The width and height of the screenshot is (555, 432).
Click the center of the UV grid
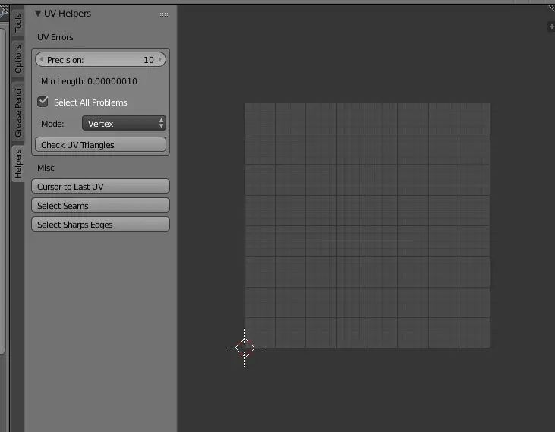click(367, 225)
